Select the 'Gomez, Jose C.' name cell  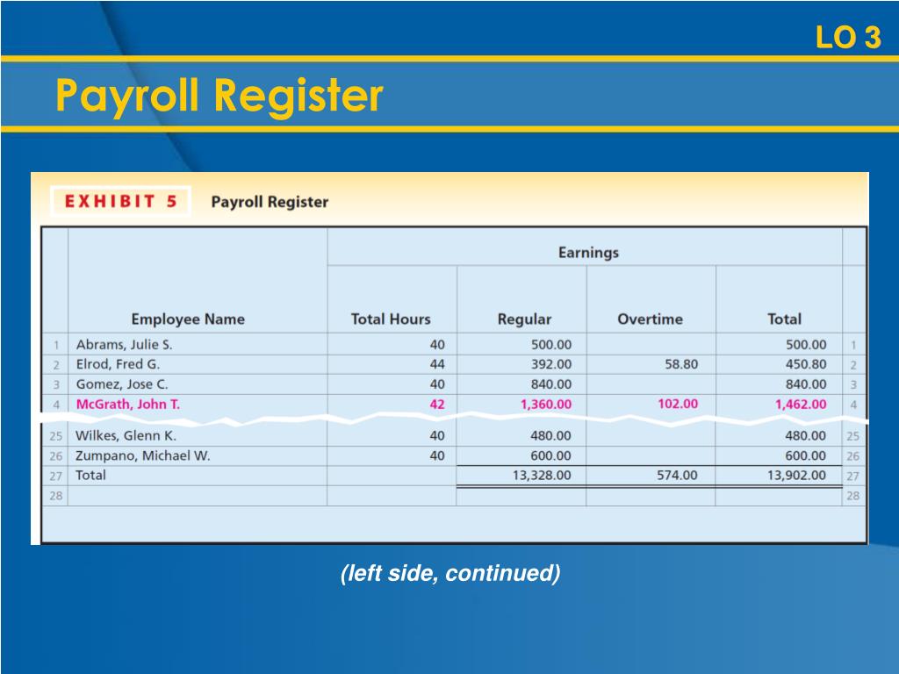point(122,384)
